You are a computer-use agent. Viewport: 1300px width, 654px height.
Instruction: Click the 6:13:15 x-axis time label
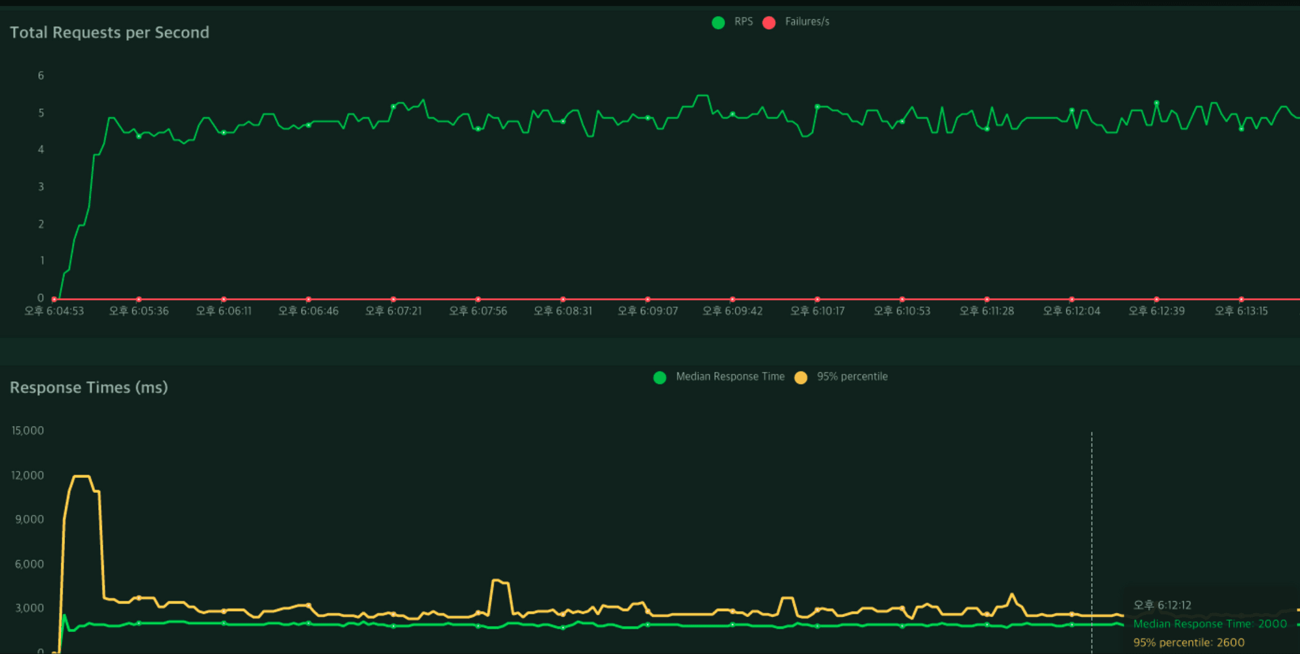point(1241,311)
